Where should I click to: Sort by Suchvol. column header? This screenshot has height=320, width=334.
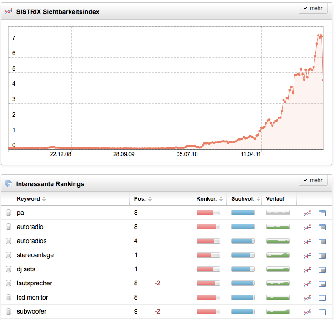coord(243,199)
